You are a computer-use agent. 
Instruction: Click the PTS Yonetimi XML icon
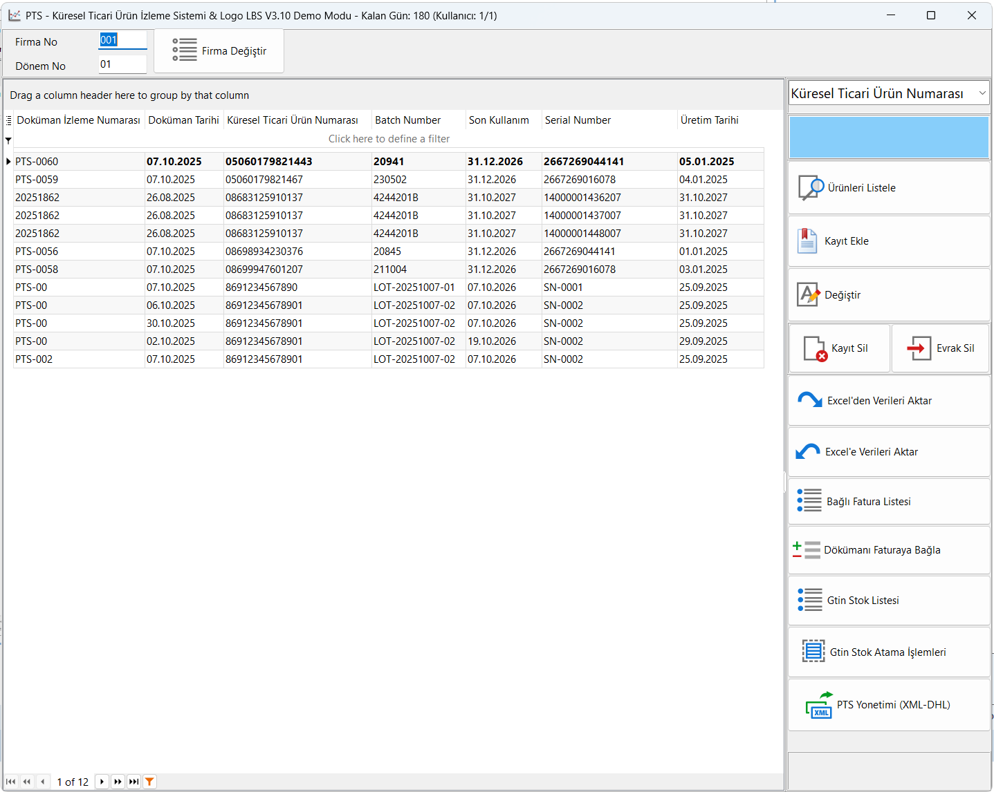tap(820, 706)
